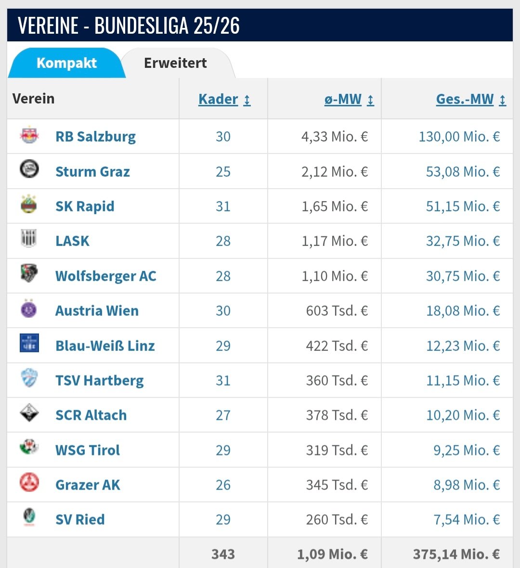This screenshot has height=568, width=520.
Task: Open the WSG Tirol club page
Action: pos(88,450)
